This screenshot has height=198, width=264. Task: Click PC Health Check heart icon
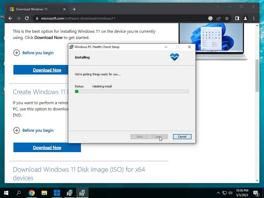[x=175, y=57]
